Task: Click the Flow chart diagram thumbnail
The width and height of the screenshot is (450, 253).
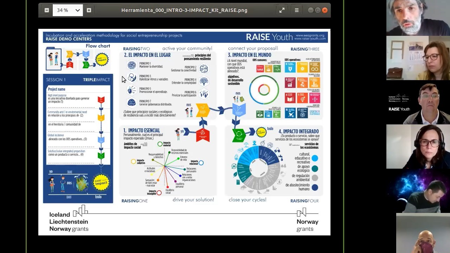Action: click(x=78, y=59)
